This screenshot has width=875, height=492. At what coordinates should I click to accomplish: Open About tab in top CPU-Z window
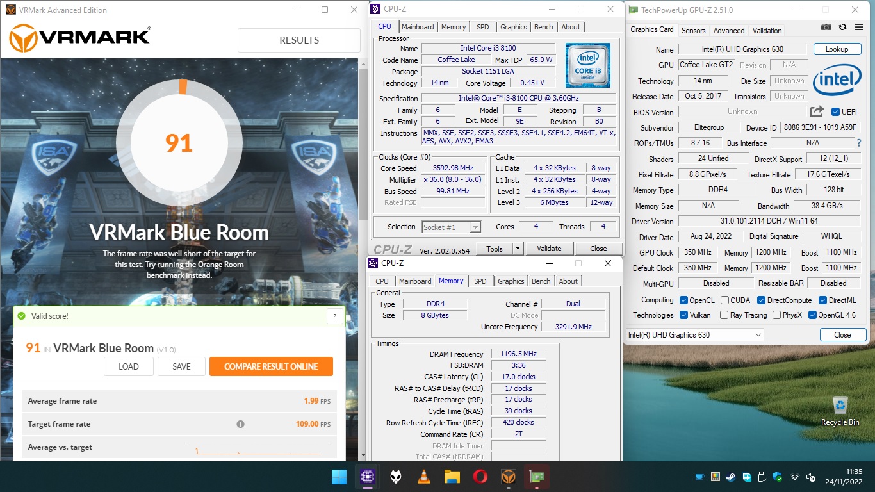(x=571, y=27)
